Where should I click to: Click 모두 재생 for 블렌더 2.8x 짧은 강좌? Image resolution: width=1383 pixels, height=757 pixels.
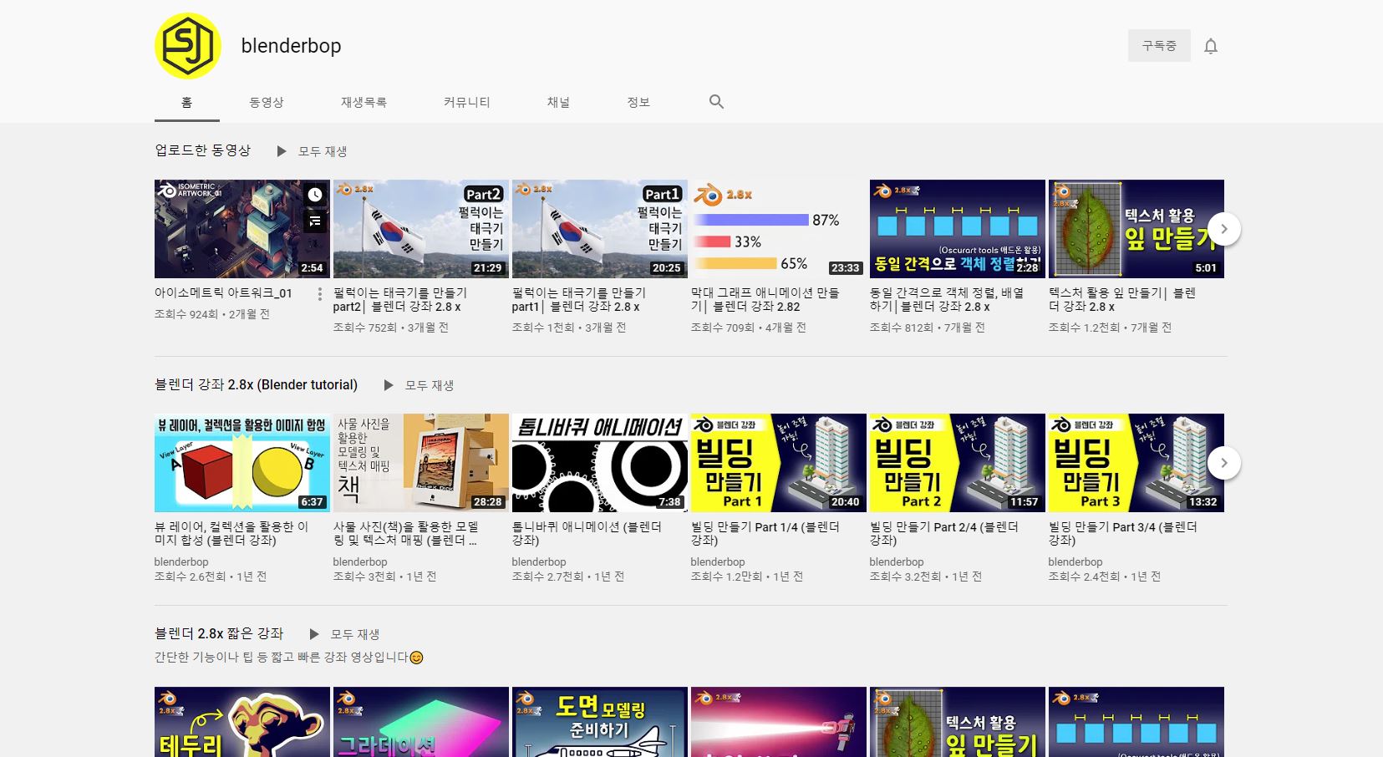click(355, 634)
